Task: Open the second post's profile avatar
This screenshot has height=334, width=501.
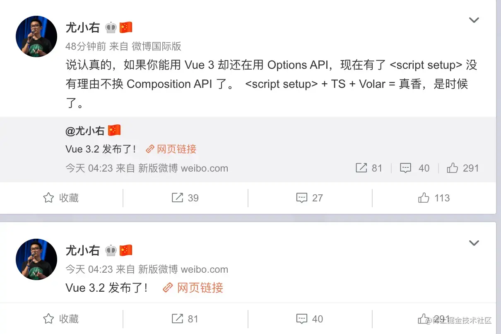Action: click(36, 259)
